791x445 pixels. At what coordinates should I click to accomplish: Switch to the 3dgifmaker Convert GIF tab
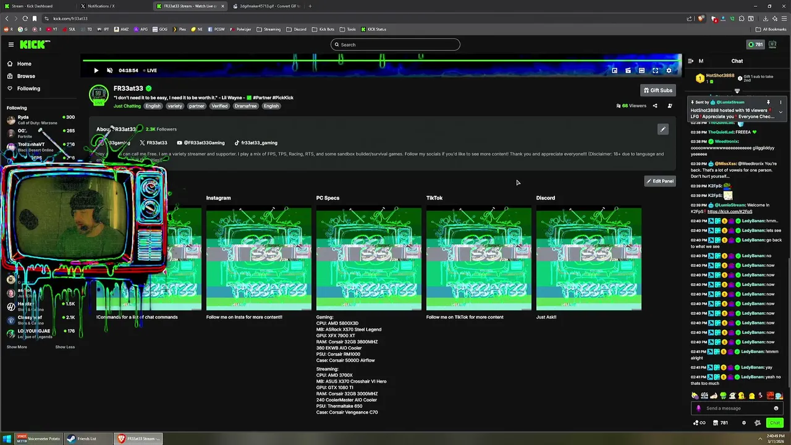click(266, 6)
